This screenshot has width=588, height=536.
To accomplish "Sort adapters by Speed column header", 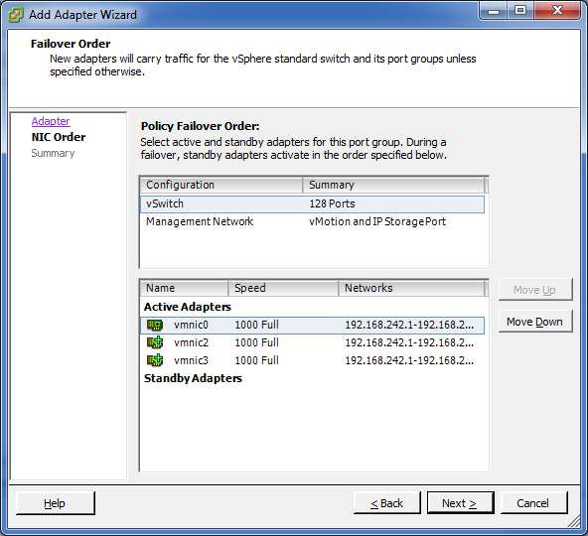I will [x=283, y=288].
